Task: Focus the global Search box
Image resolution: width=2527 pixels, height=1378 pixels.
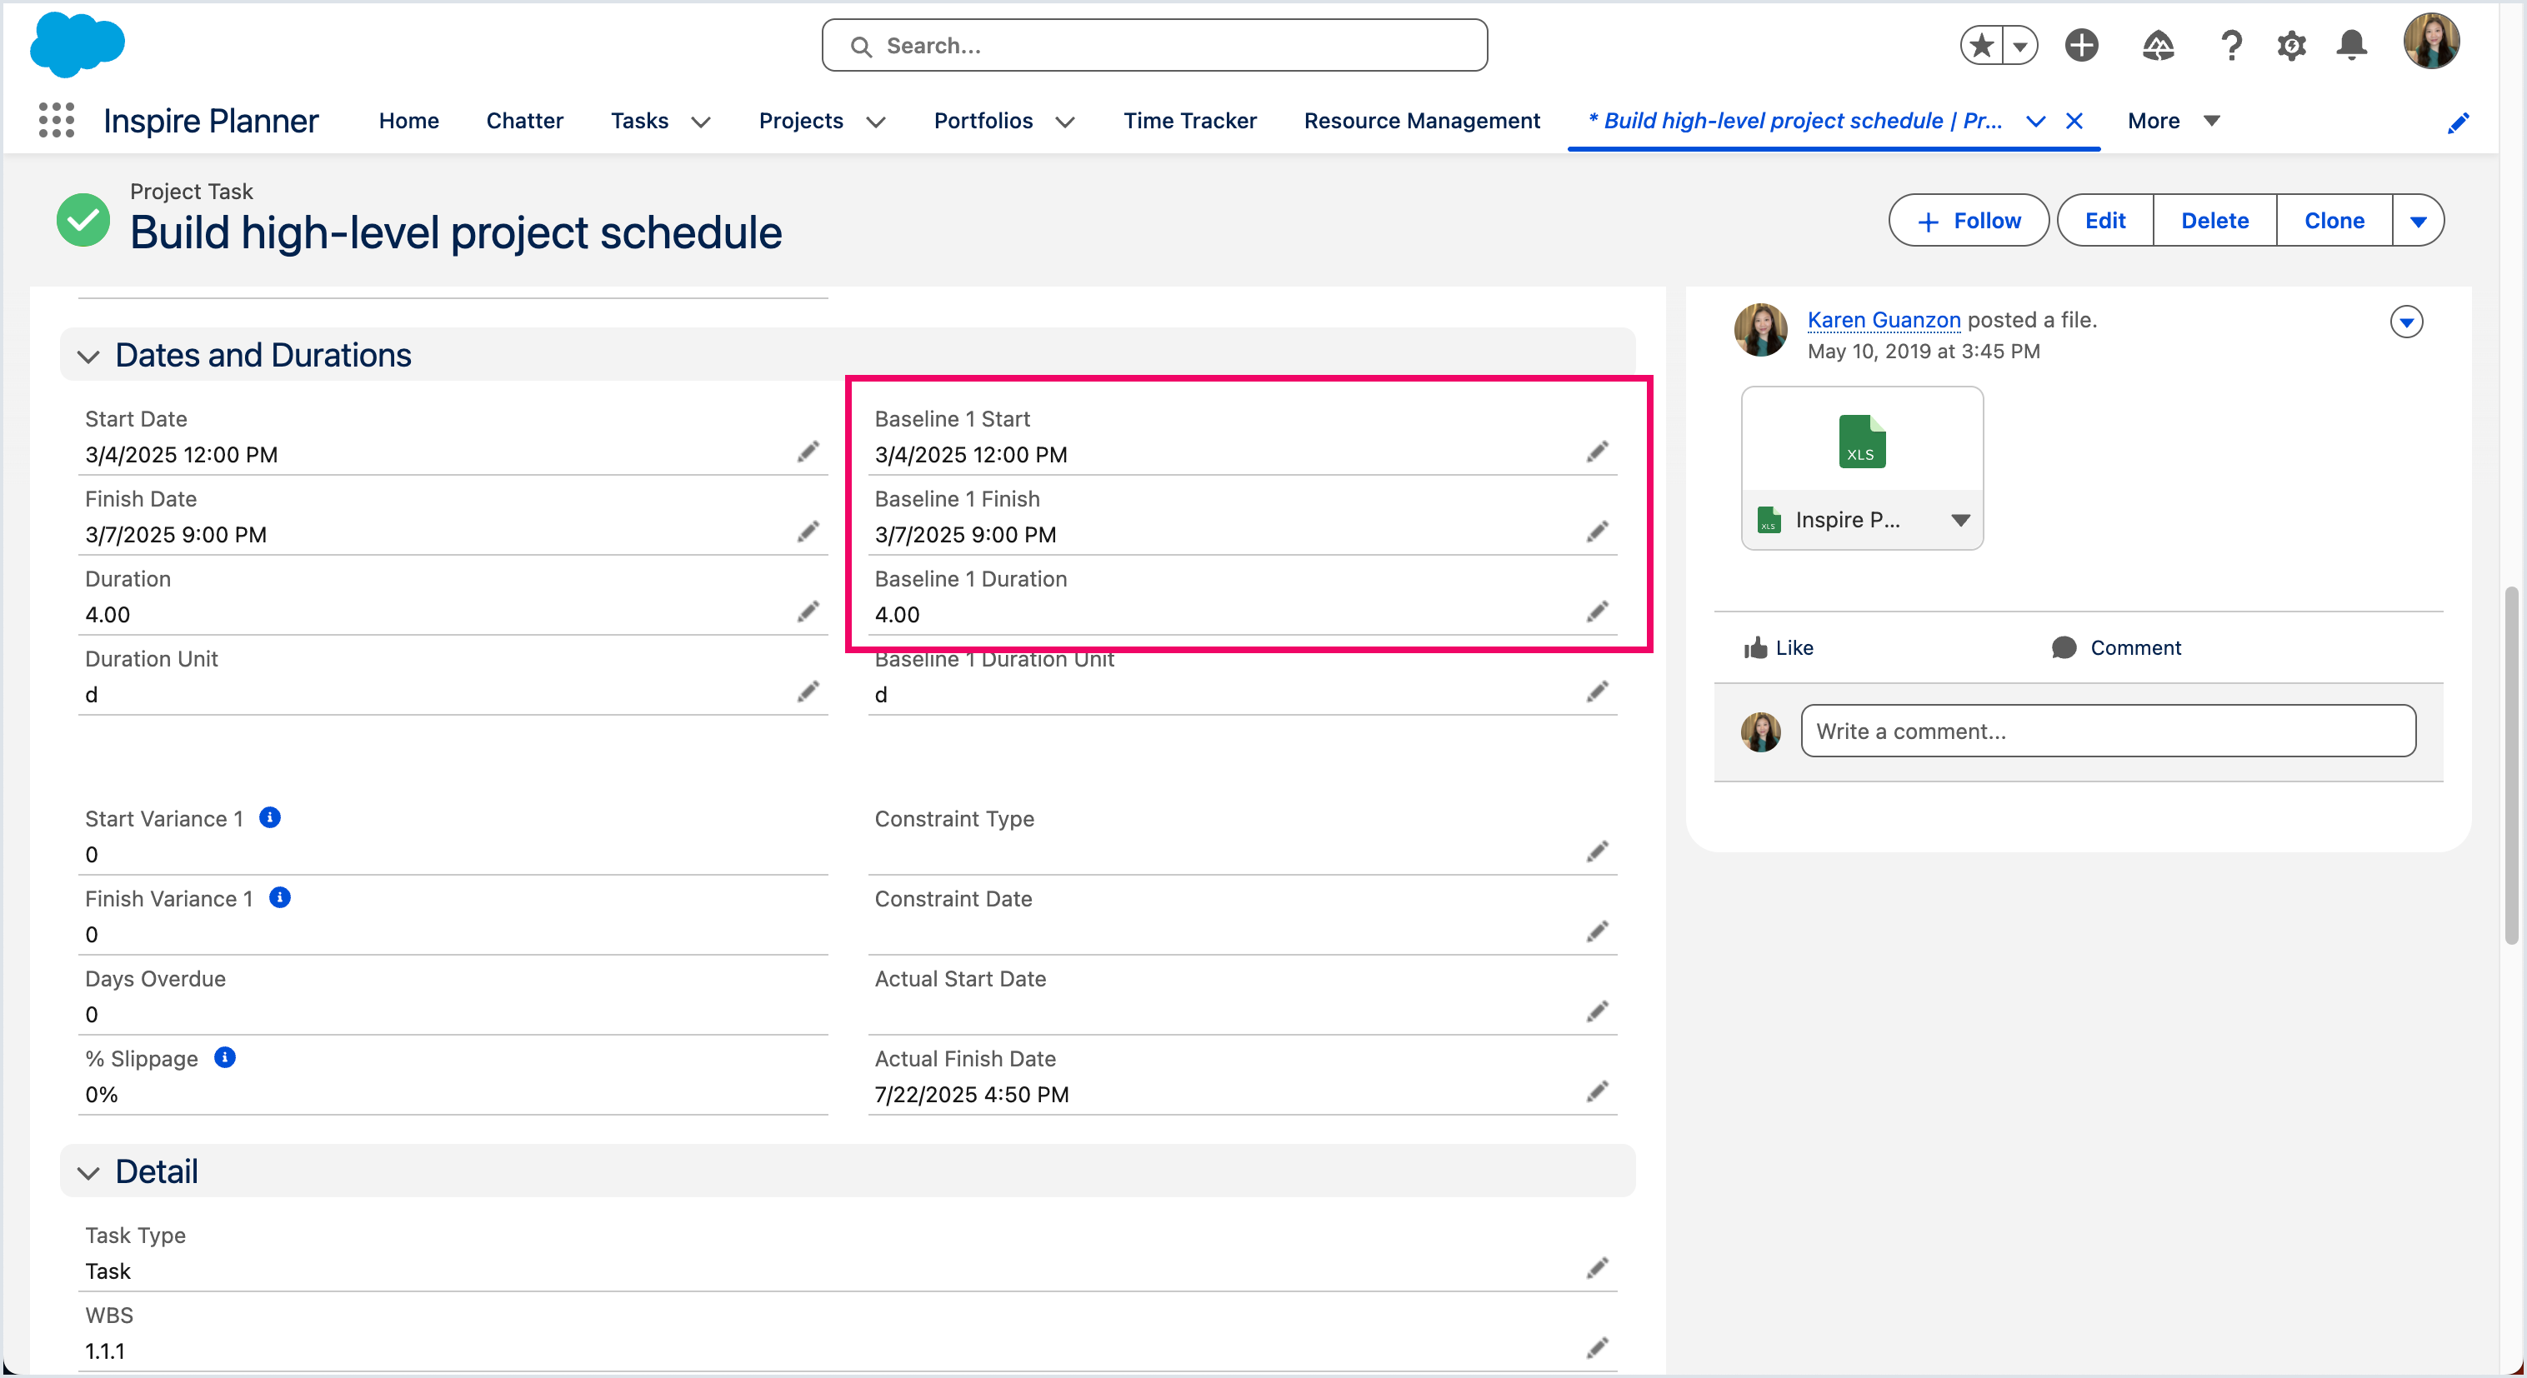Action: point(1154,45)
